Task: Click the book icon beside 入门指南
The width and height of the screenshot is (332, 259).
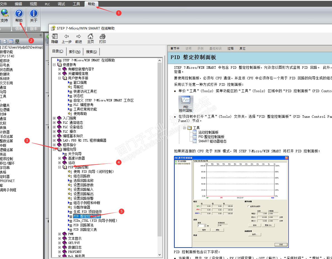Action: point(59,118)
